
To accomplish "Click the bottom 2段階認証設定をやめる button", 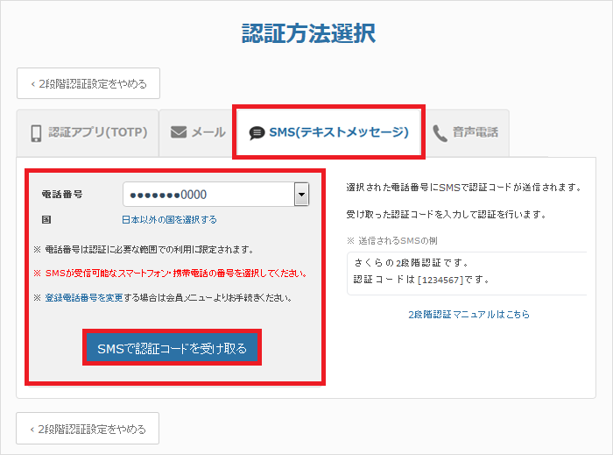I will coord(88,430).
